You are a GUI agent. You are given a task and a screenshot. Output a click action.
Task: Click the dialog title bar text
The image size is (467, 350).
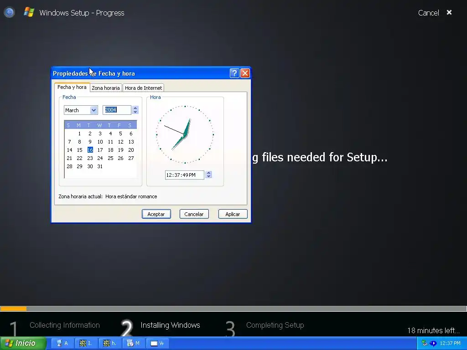tap(94, 73)
